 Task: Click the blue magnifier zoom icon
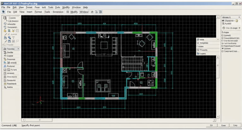[x=9, y=38]
